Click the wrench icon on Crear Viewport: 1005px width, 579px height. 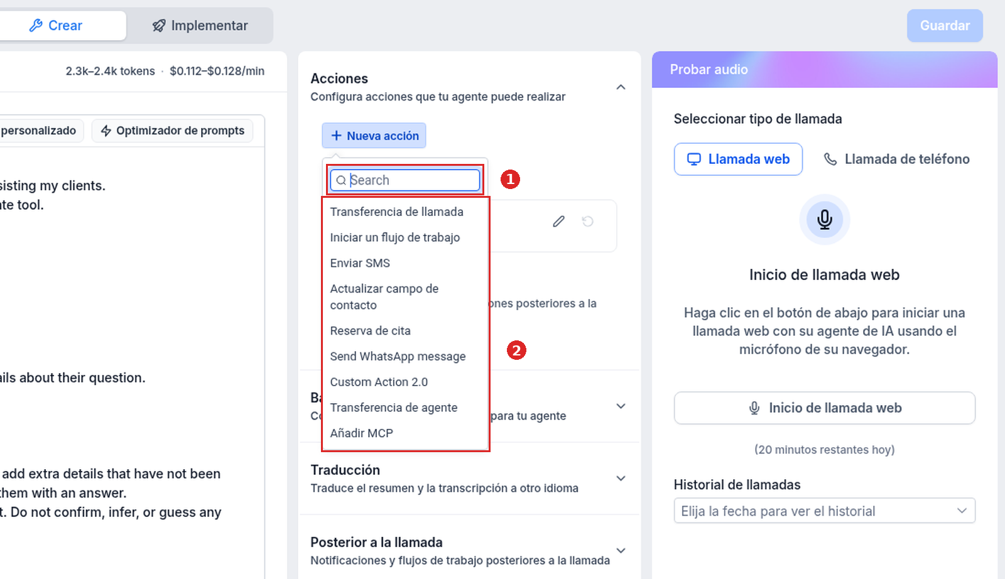coord(36,26)
